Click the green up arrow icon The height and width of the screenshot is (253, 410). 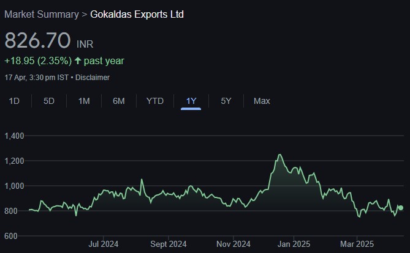click(77, 61)
